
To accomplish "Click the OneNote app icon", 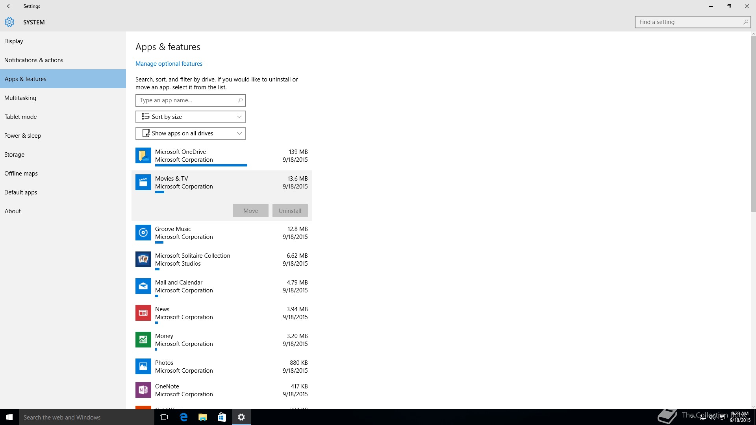I will (x=143, y=390).
